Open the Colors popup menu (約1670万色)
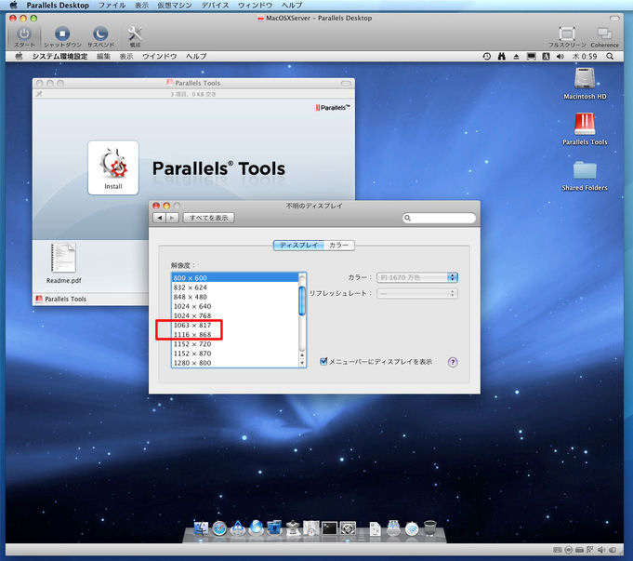Viewport: 633px width, 561px height. [x=417, y=277]
